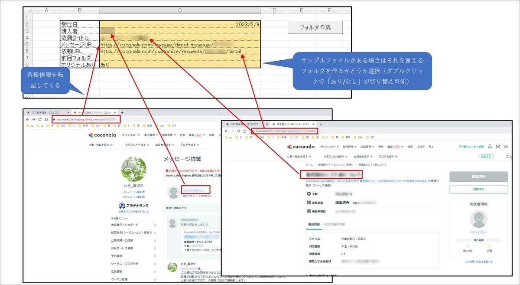Viewport: 520px width, 285px height.
Task: Switch to 相談概要 tab
Action: click(x=314, y=224)
